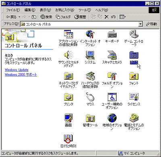Expand the address bar dropdown arrow
This screenshot has width=161, height=157.
tap(140, 24)
